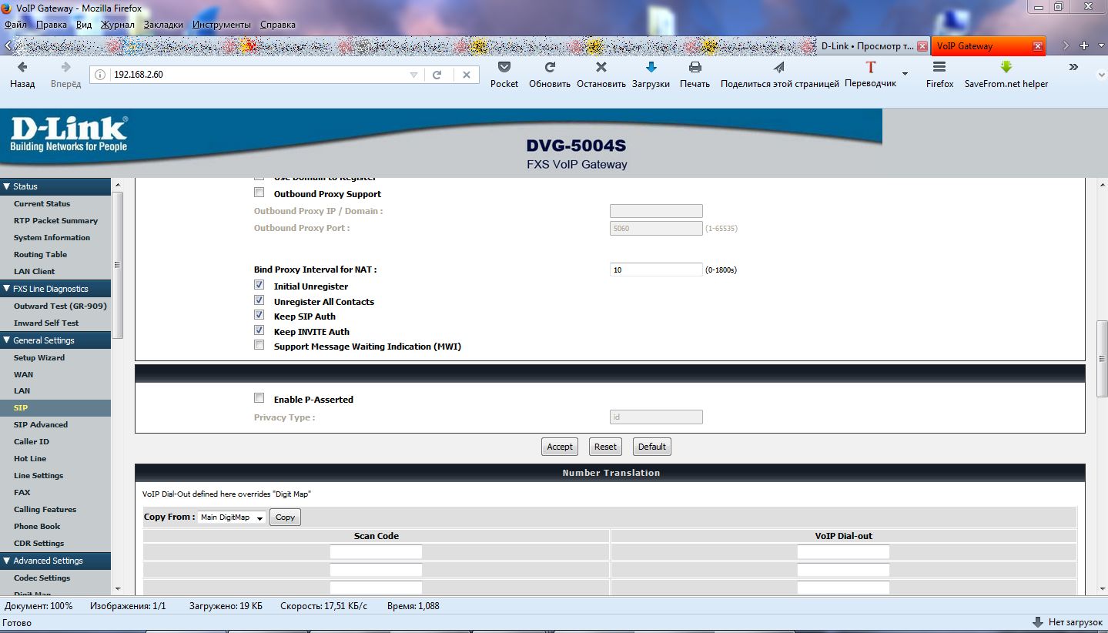
Task: Click the reload icon inside address bar
Action: (x=437, y=75)
